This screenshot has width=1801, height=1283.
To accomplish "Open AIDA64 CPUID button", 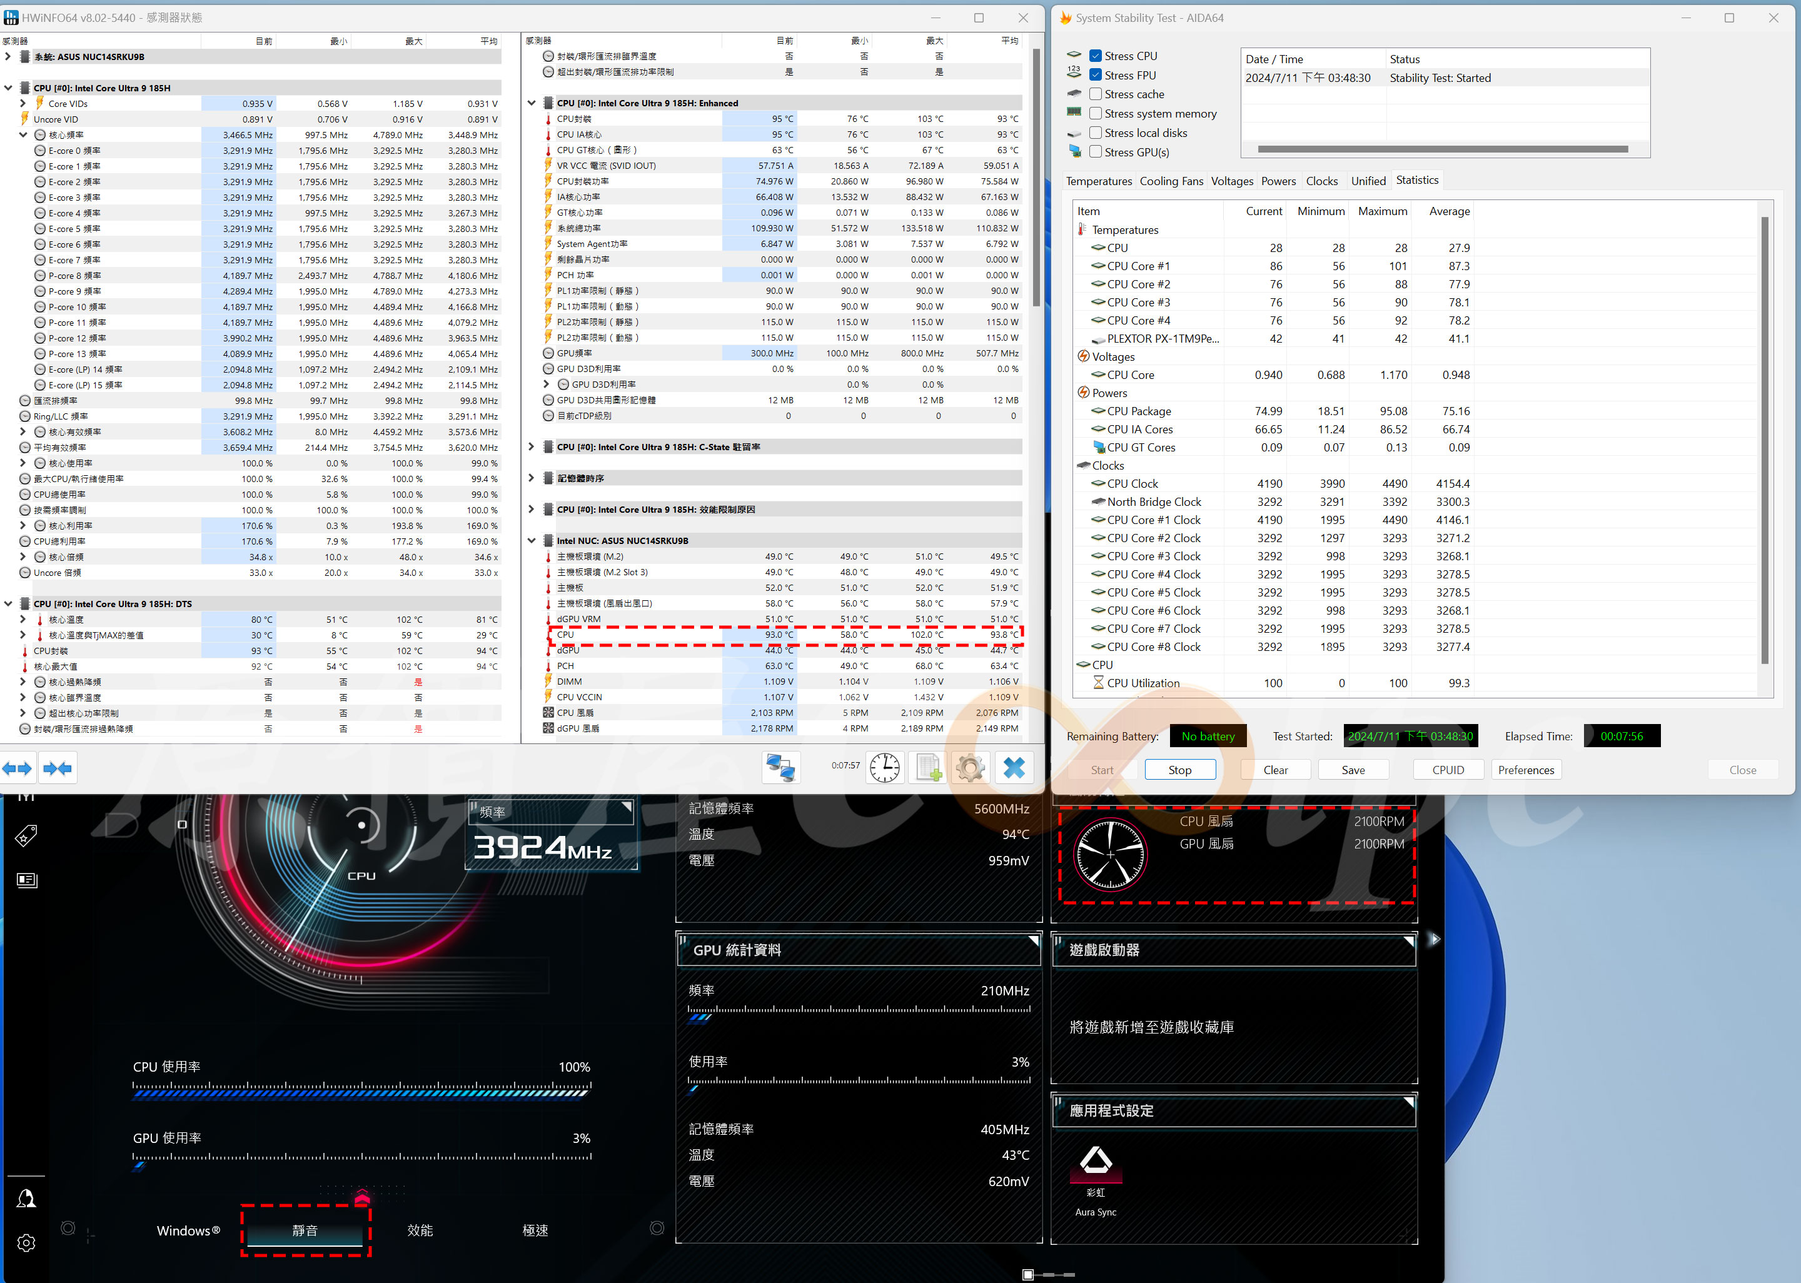I will coord(1448,770).
